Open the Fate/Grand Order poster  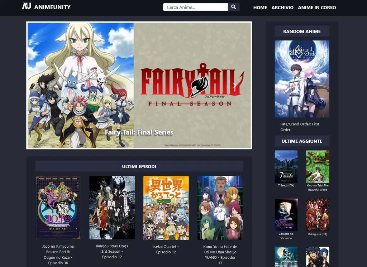point(302,79)
